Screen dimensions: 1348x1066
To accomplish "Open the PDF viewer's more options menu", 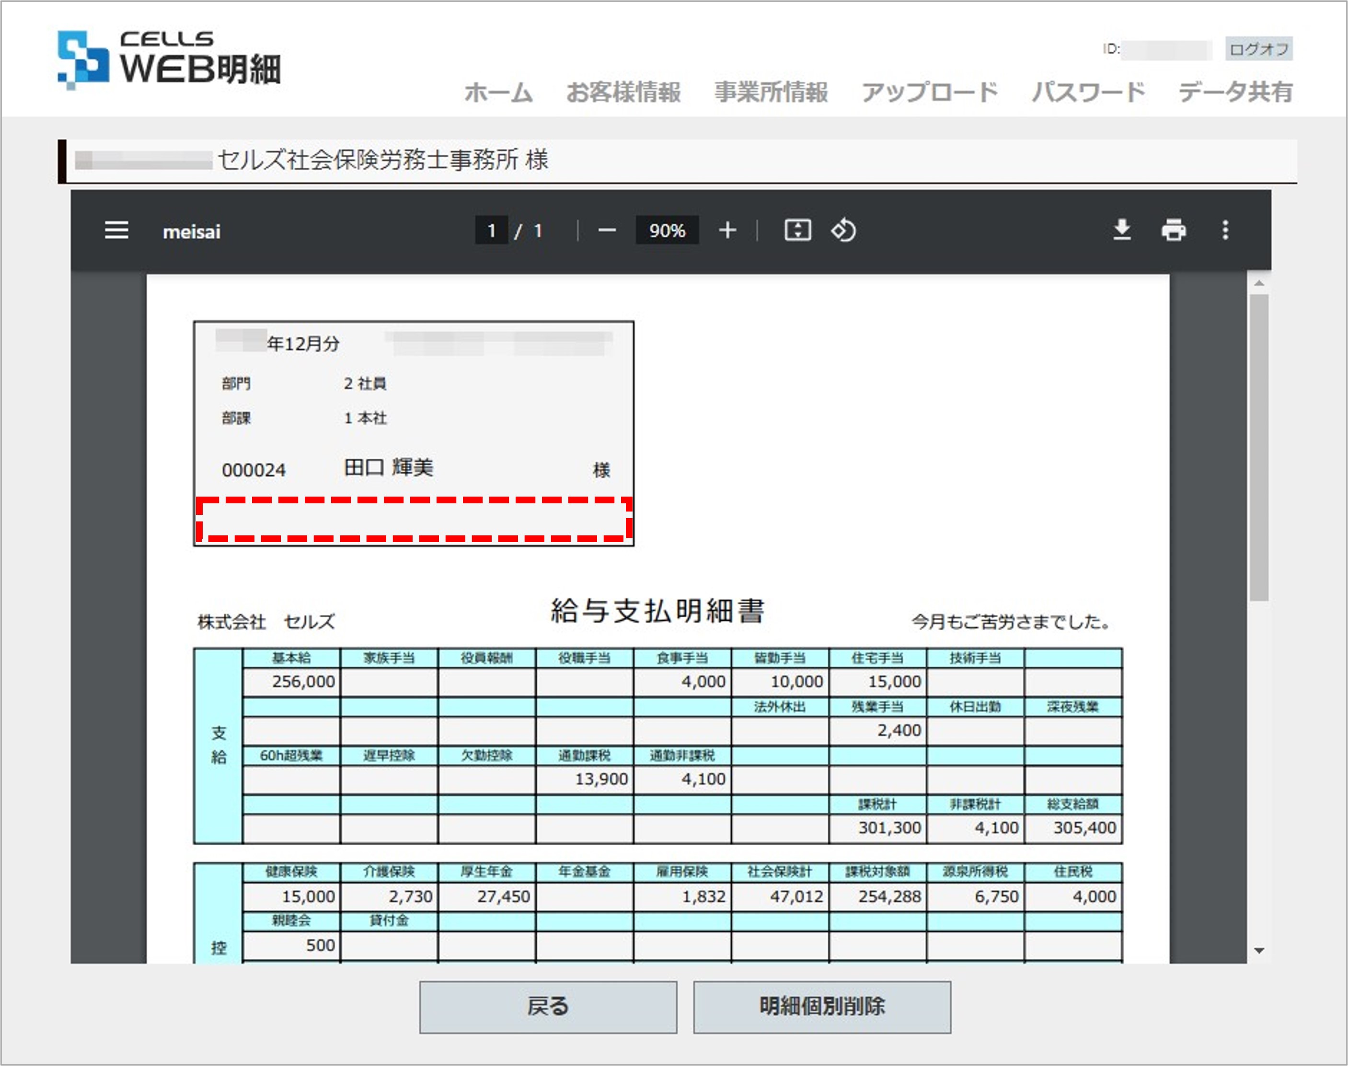I will (x=1225, y=230).
